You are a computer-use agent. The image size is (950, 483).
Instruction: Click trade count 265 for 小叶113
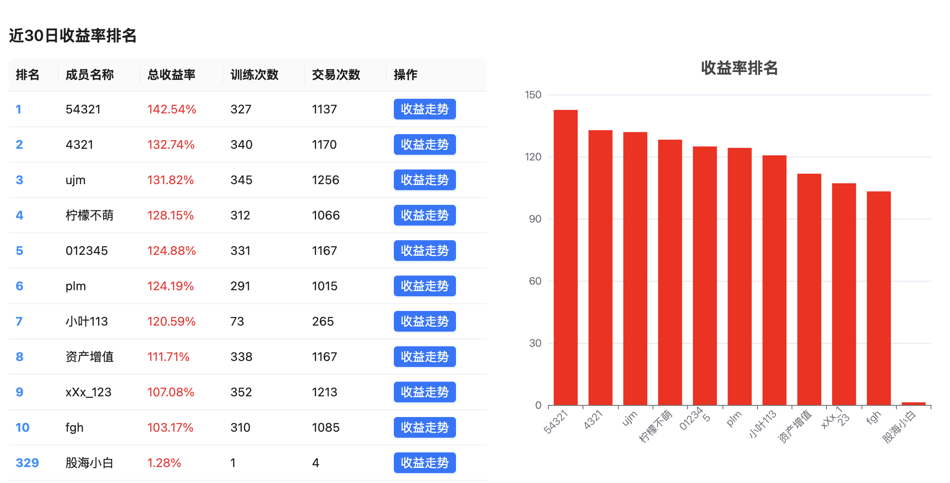323,321
